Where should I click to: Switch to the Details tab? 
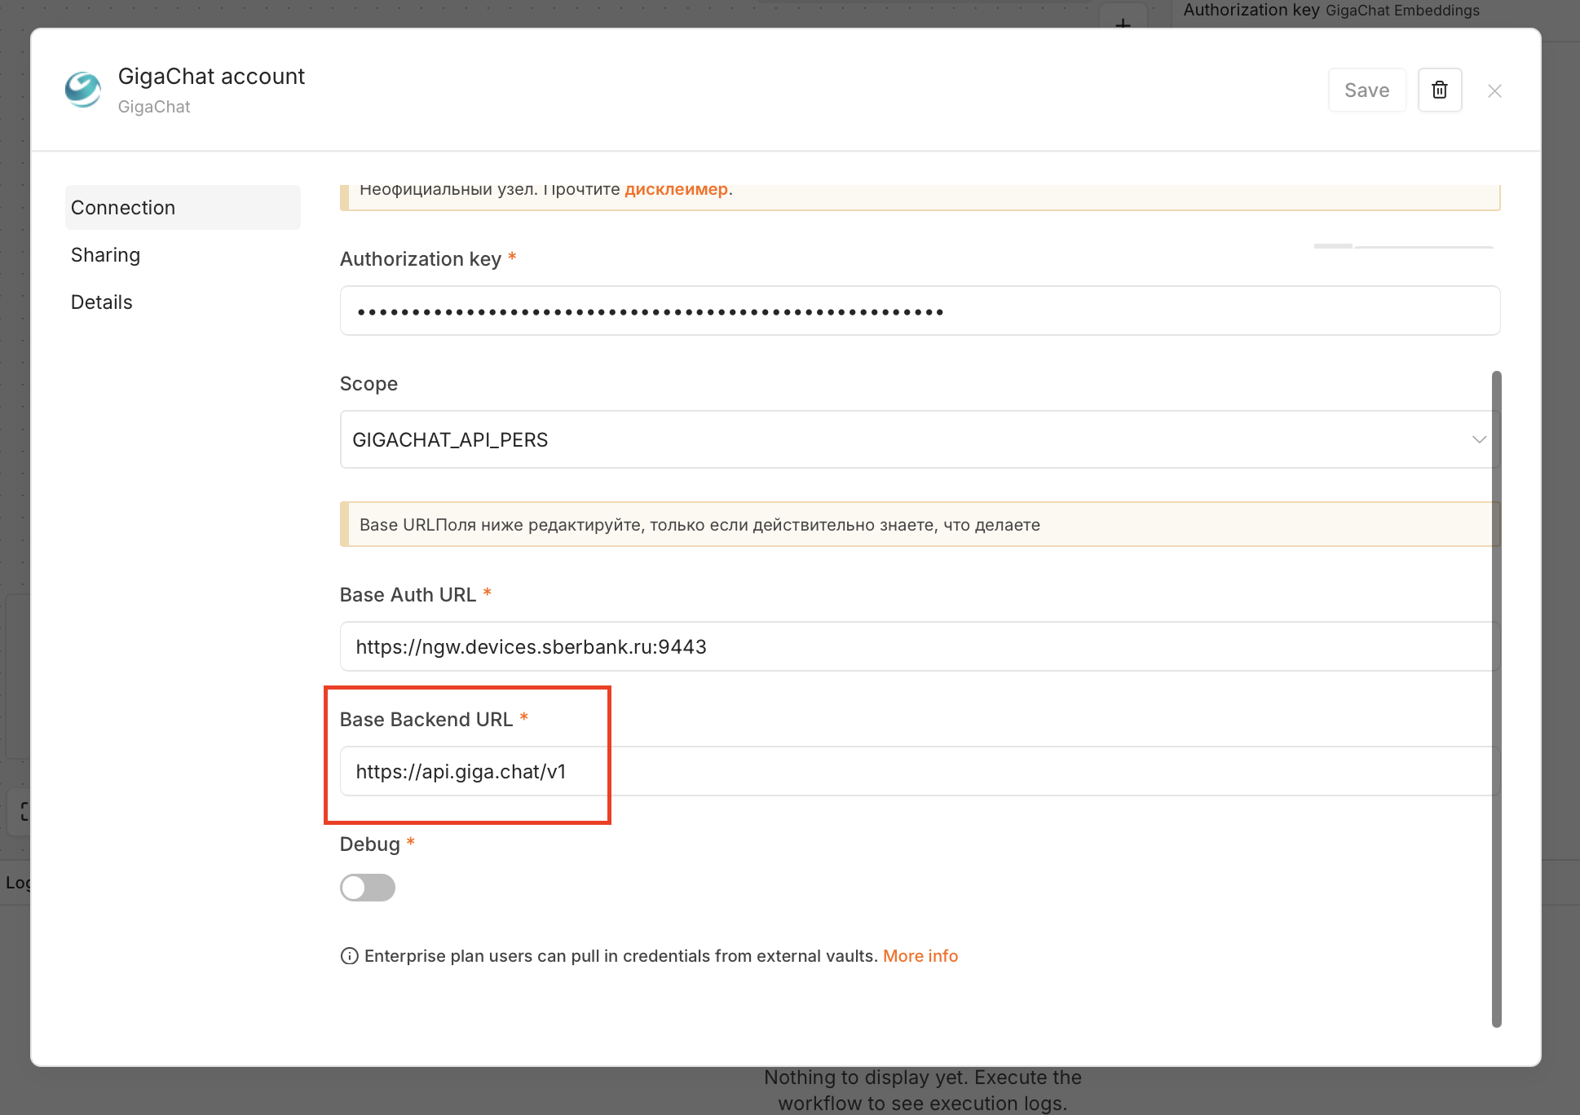point(102,302)
